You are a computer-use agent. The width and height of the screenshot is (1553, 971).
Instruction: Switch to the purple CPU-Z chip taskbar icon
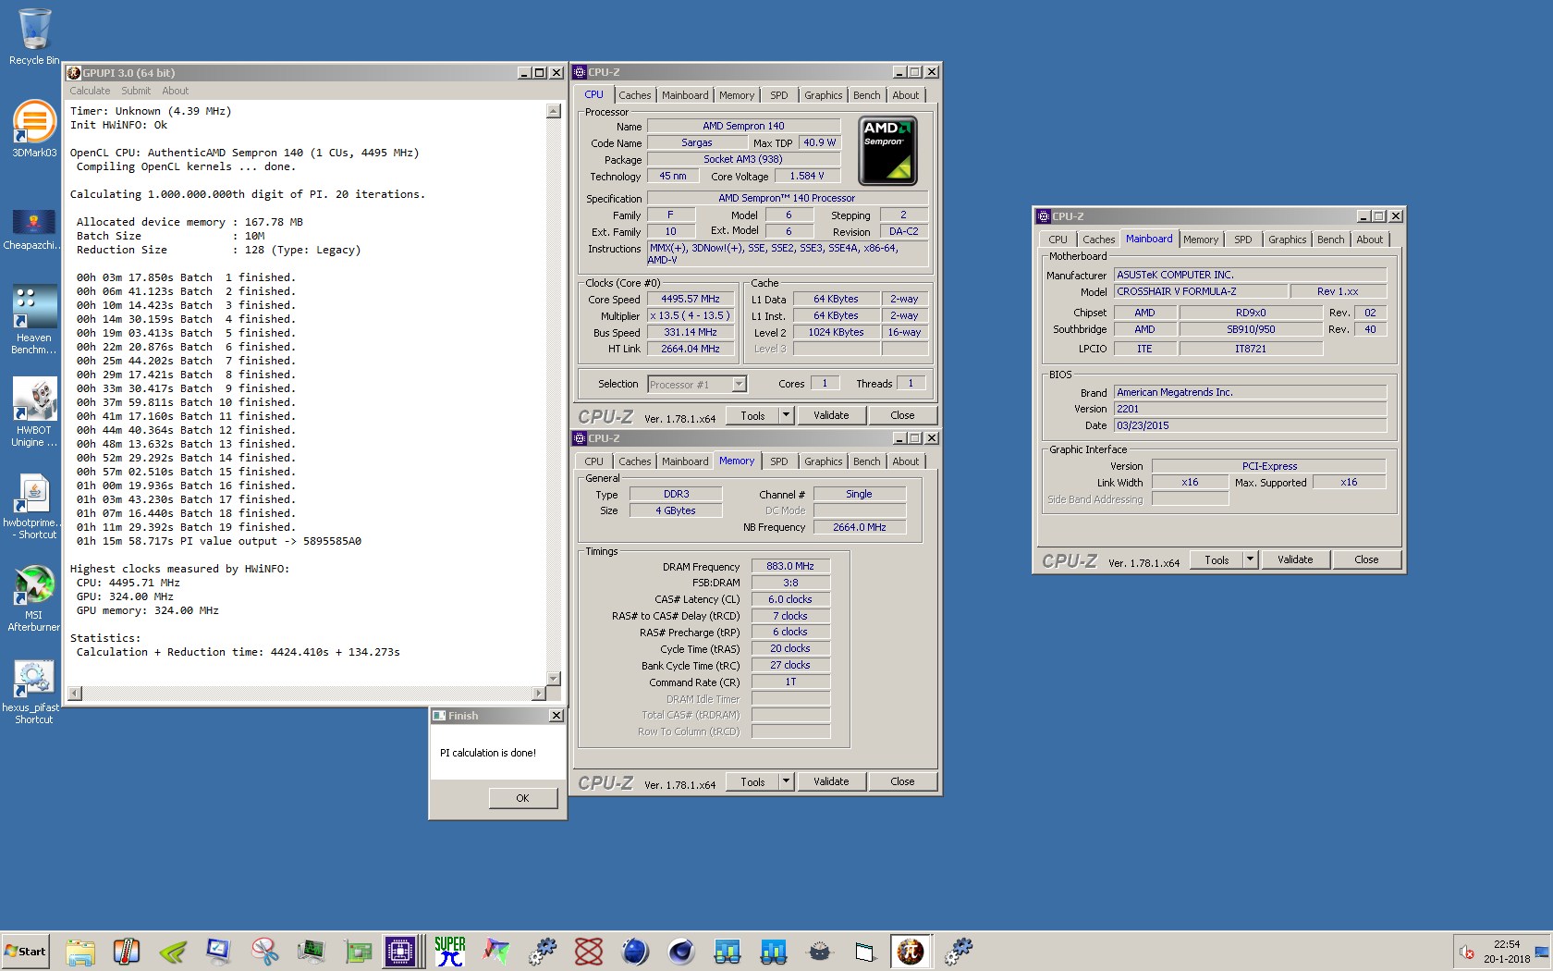[401, 951]
